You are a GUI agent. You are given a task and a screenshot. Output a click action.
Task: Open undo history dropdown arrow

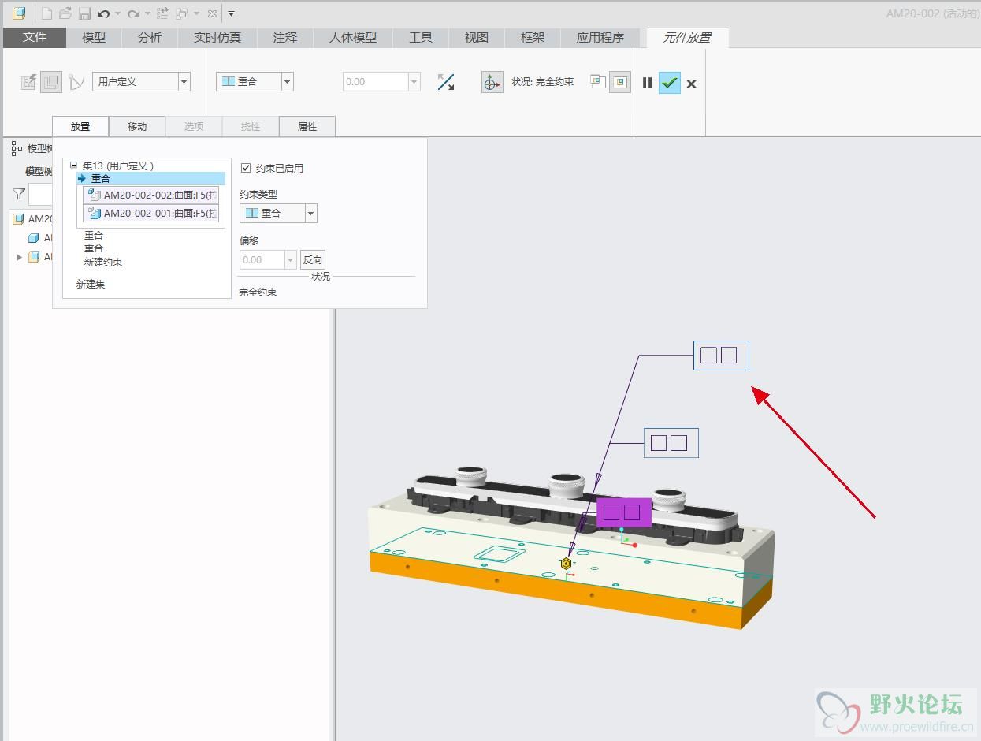117,13
